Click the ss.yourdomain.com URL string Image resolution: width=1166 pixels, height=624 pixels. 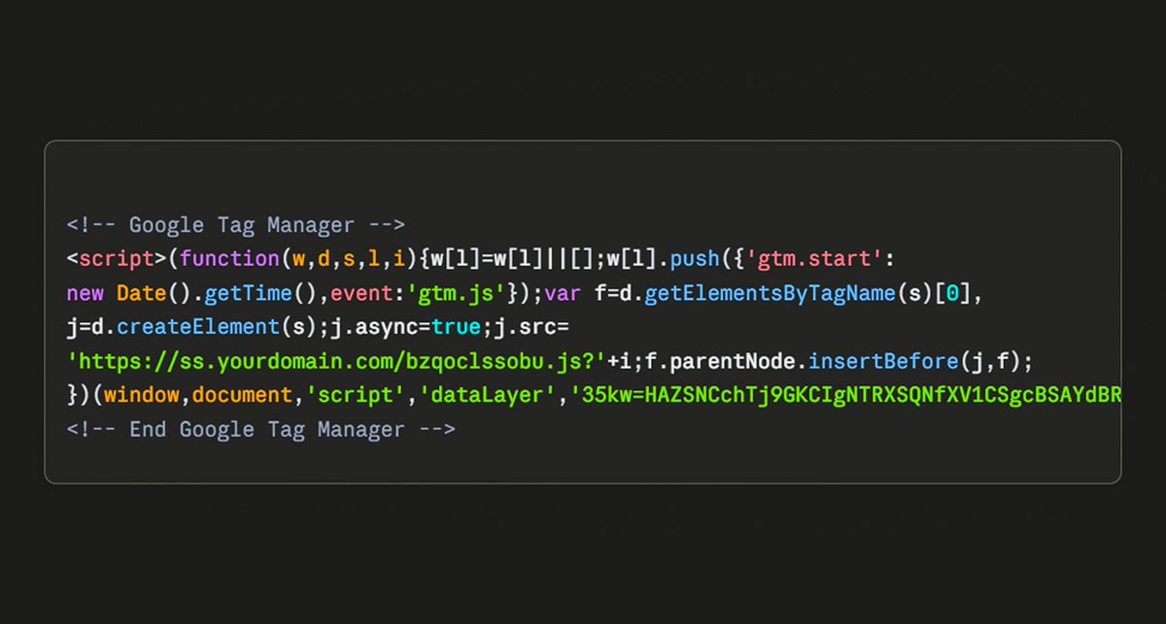coord(336,361)
